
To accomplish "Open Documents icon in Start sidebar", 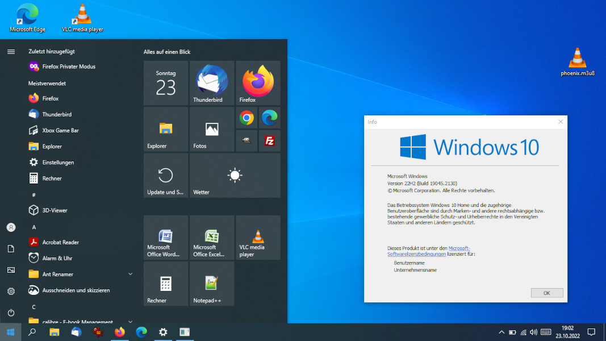I will (11, 248).
